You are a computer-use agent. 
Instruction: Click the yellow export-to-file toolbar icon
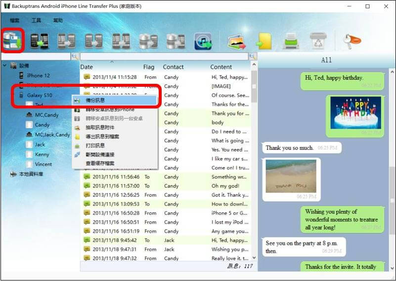(x=264, y=41)
